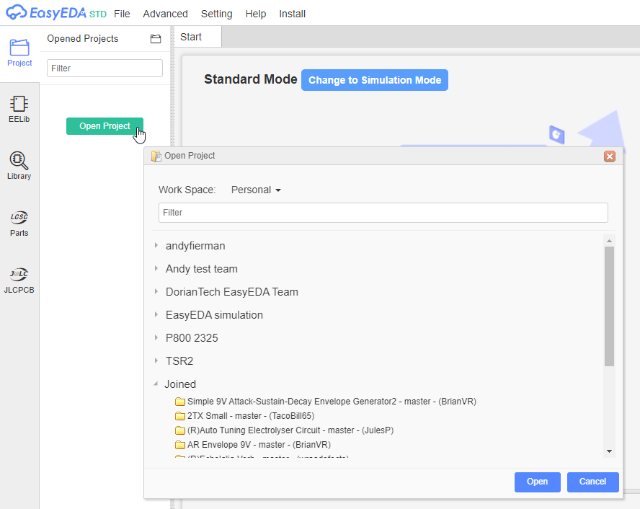Select 'TSR2' in the project tree
This screenshot has width=640, height=509.
179,360
